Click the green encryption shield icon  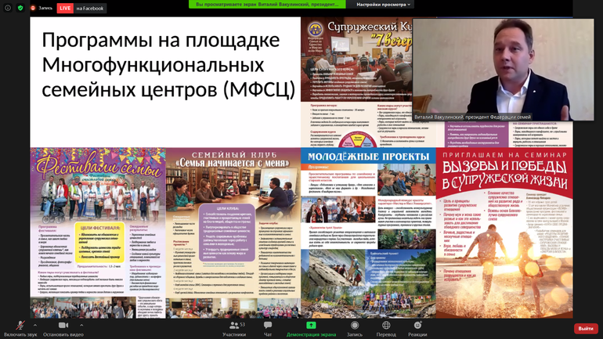tap(20, 8)
